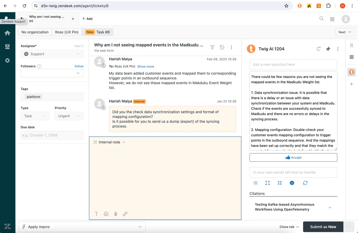
Task: Show ticket events history icon
Action: 222,47
